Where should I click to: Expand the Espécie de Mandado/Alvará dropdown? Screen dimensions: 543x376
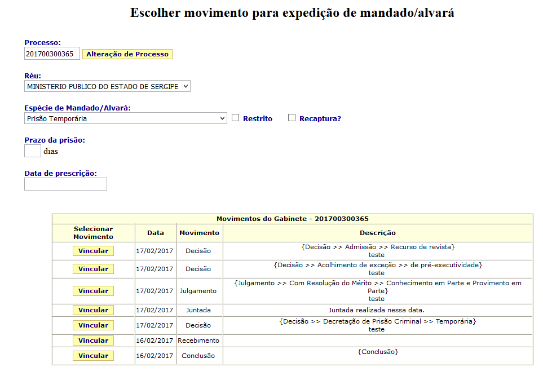pyautogui.click(x=125, y=118)
